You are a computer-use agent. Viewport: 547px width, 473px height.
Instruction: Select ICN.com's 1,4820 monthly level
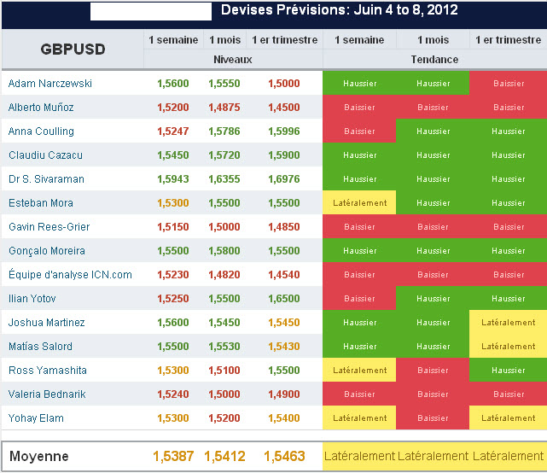pos(224,275)
